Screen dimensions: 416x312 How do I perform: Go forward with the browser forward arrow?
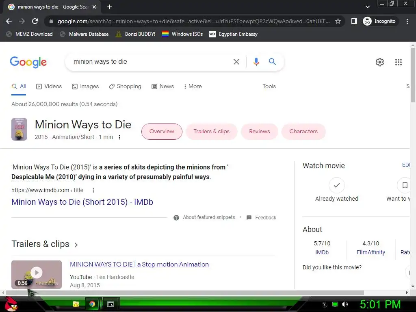coord(22,21)
